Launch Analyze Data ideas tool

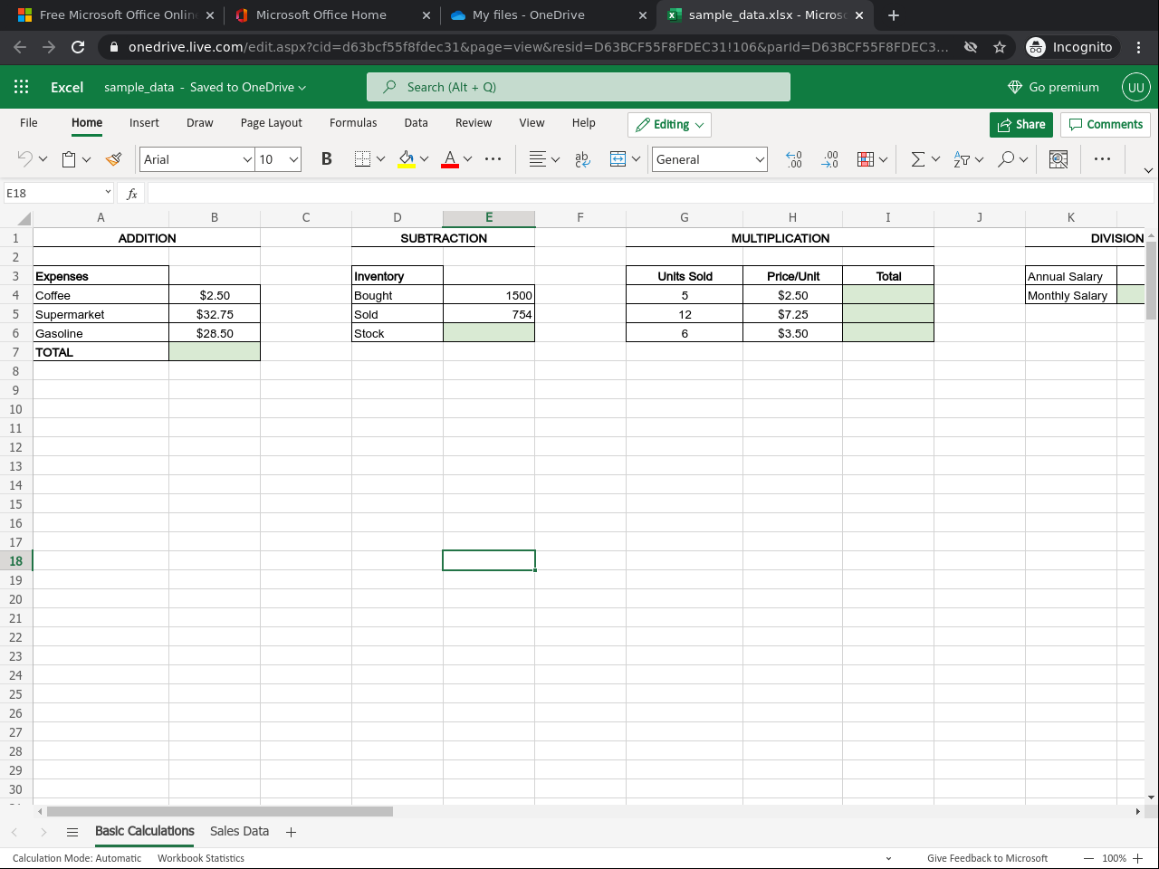tap(1058, 158)
